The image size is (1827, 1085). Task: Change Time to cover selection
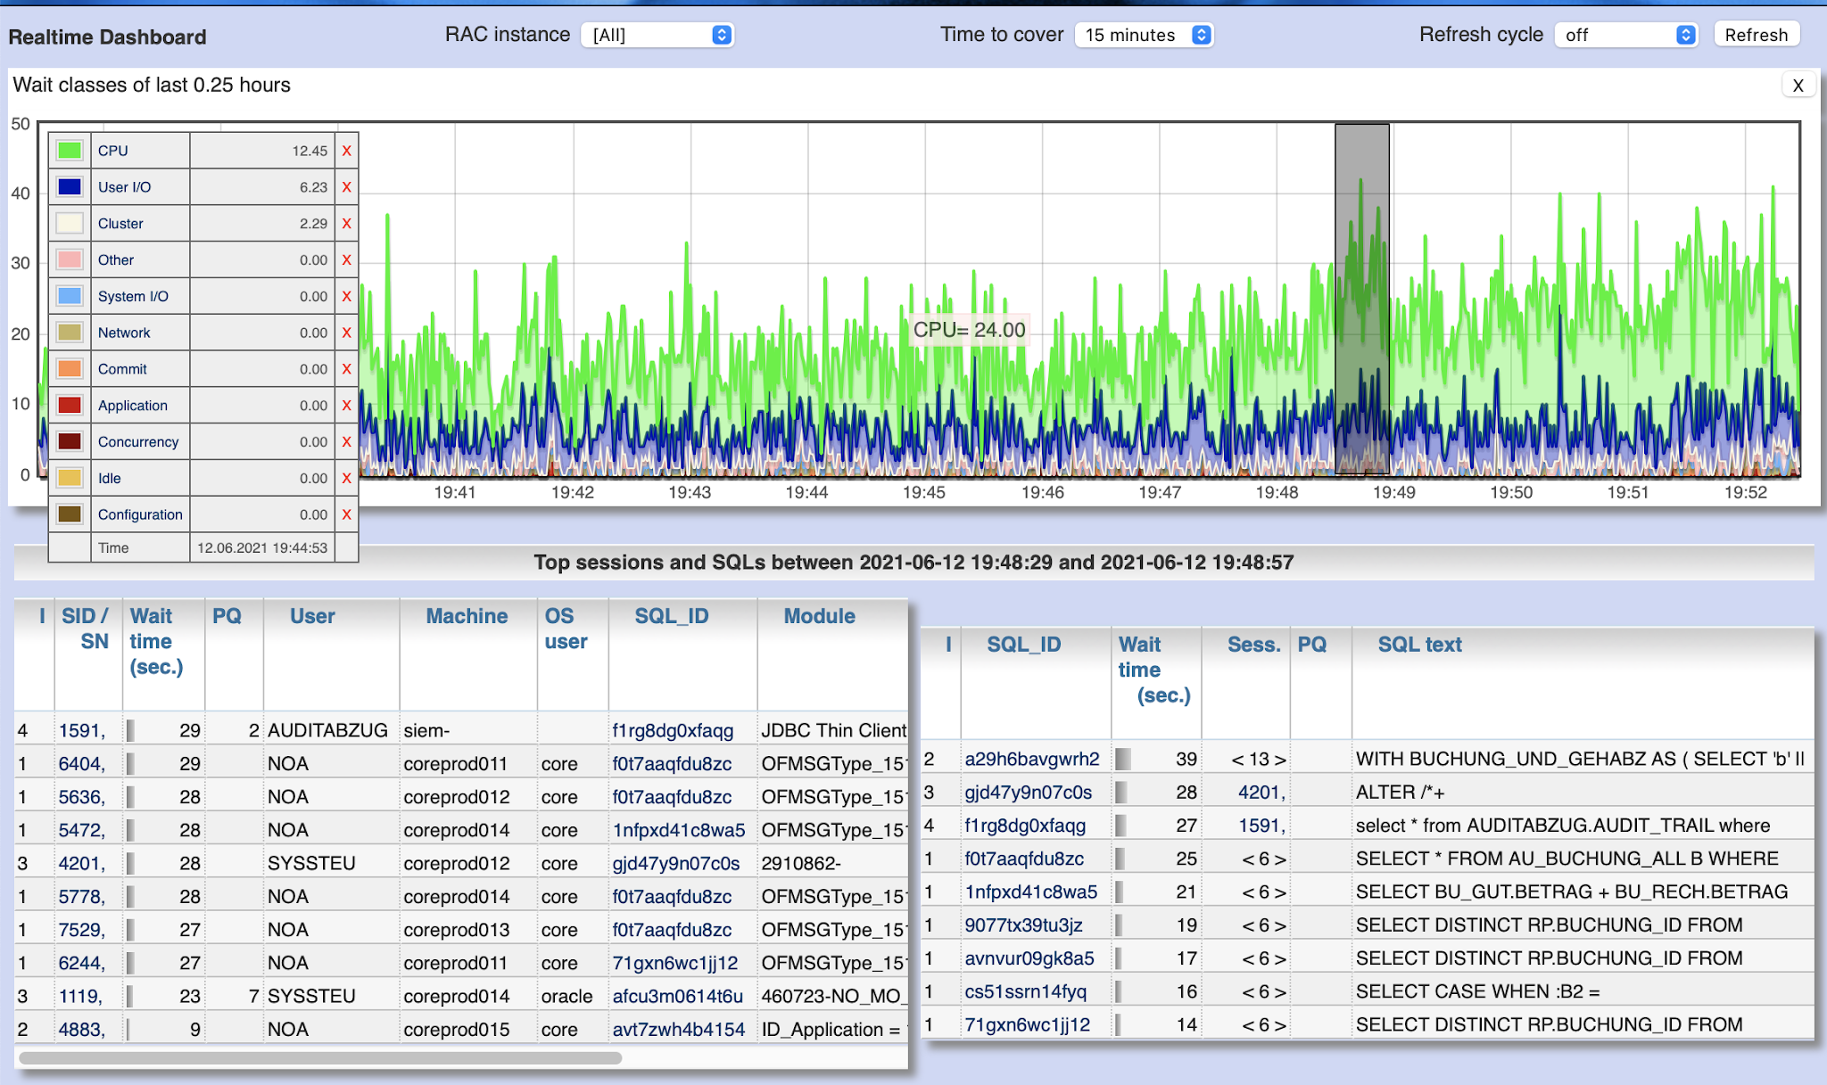[1144, 36]
